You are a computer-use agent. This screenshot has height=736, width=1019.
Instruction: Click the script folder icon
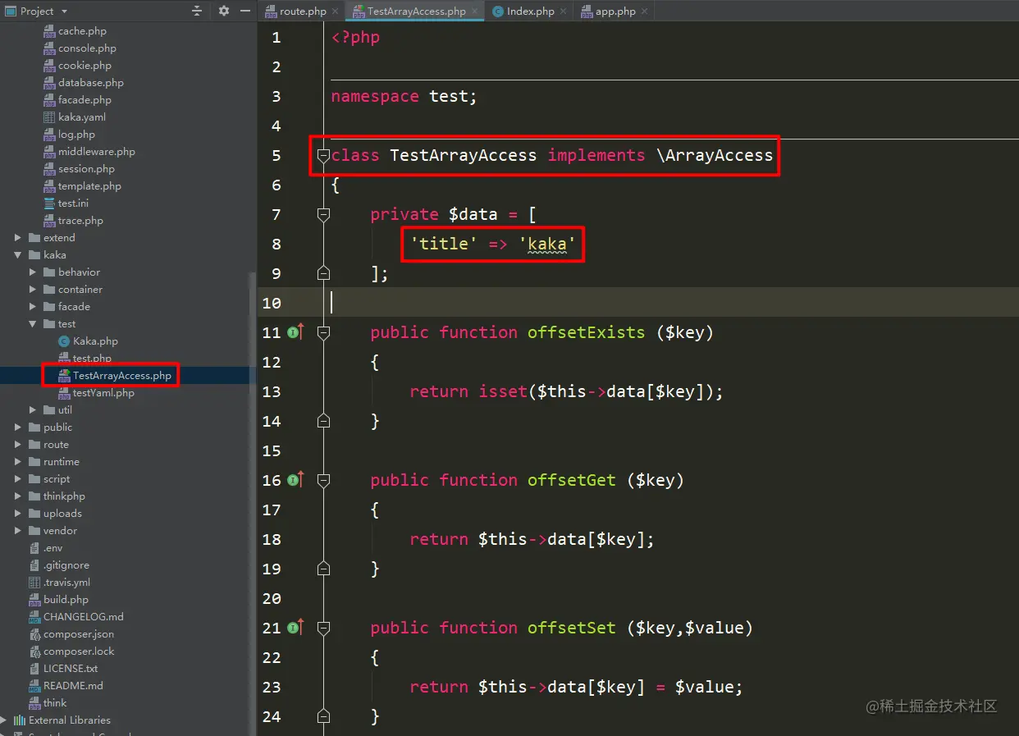34,478
